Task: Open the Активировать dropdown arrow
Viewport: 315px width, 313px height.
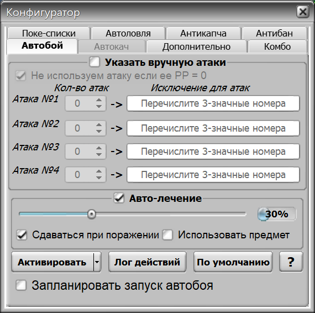Action: (x=97, y=262)
